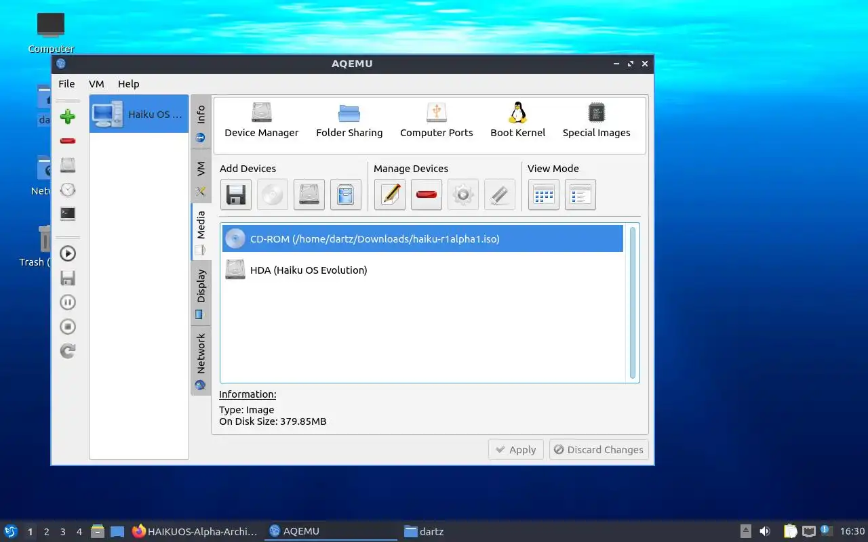The height and width of the screenshot is (542, 868).
Task: Pause the virtual machine
Action: (68, 302)
